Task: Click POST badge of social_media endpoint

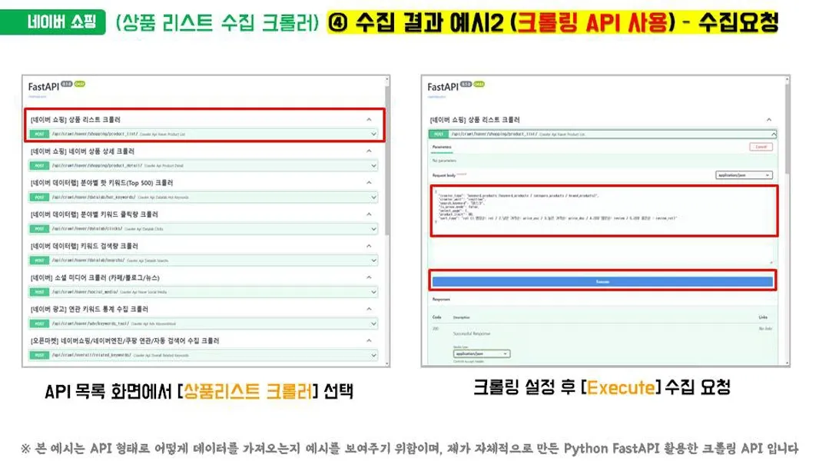Action: point(39,292)
